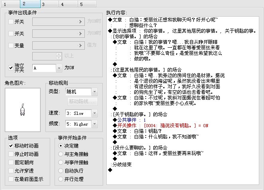Select the 分歧结束 line
This screenshot has height=190, width=264.
[x=121, y=164]
